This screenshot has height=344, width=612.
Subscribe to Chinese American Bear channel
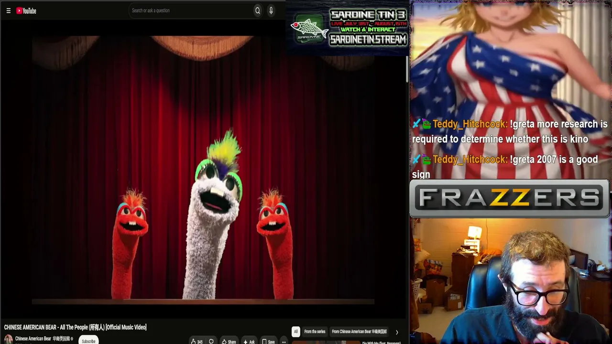tap(88, 341)
